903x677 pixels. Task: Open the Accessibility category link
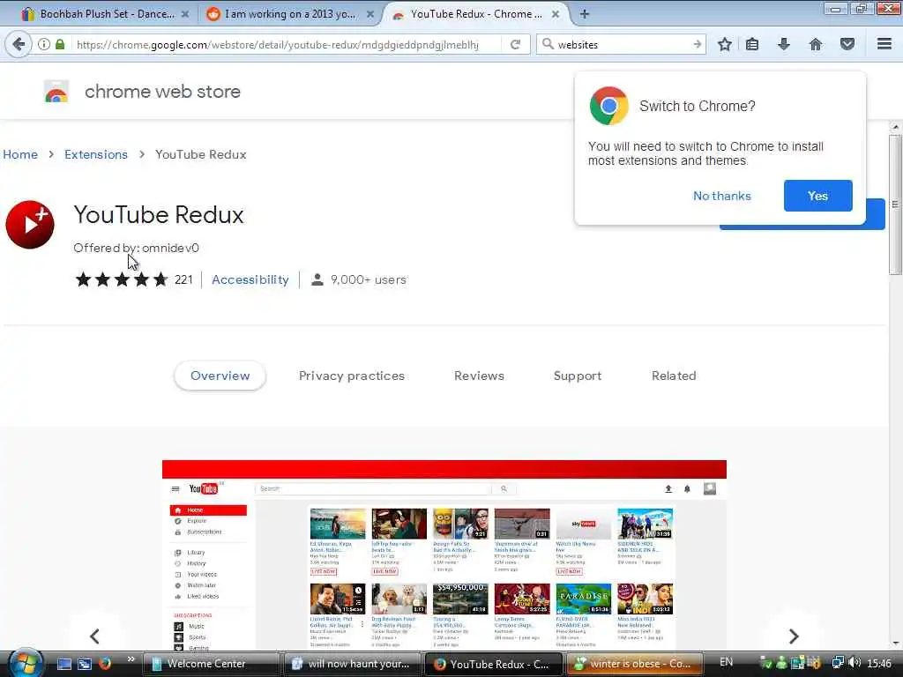[250, 279]
